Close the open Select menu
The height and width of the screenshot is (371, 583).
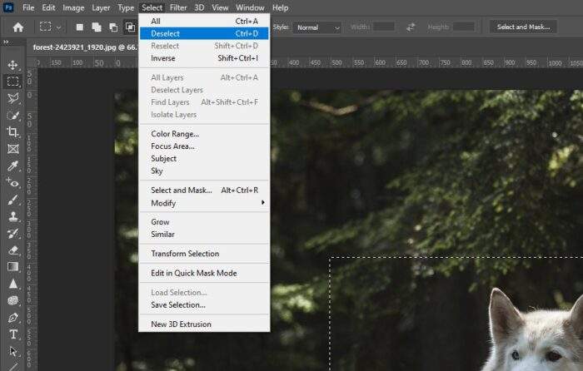pos(152,7)
